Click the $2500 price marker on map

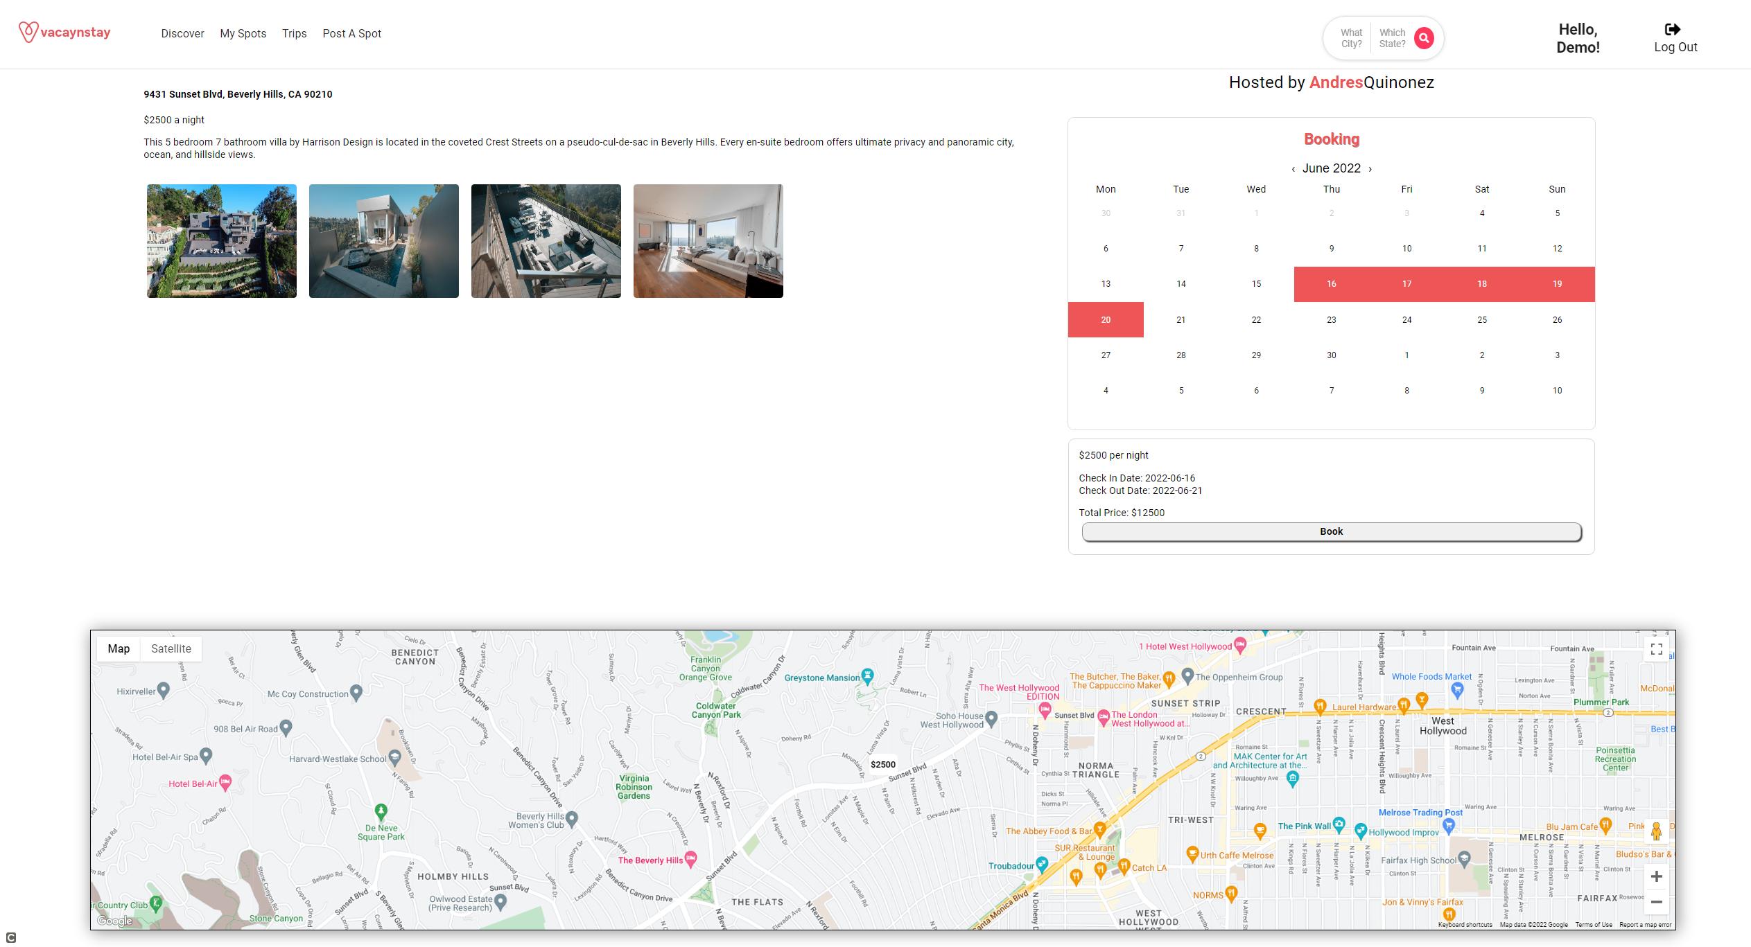coord(882,764)
